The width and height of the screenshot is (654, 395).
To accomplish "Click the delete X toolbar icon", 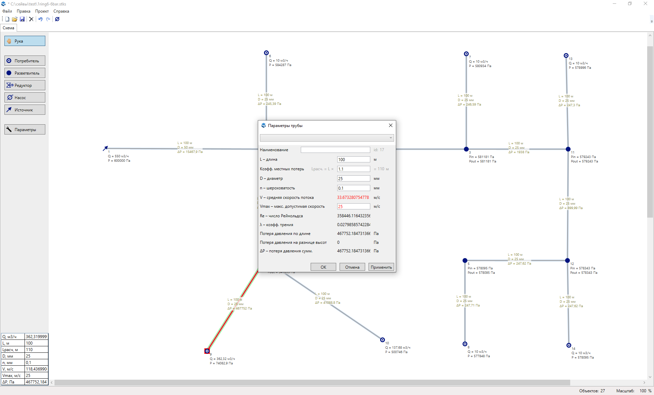I will pos(31,19).
